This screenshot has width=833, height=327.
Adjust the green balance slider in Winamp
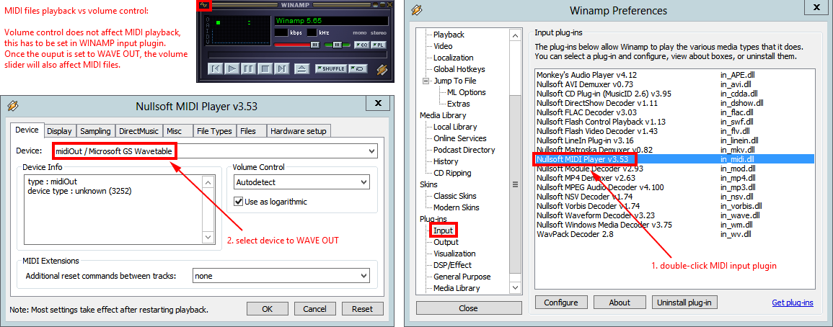337,45
